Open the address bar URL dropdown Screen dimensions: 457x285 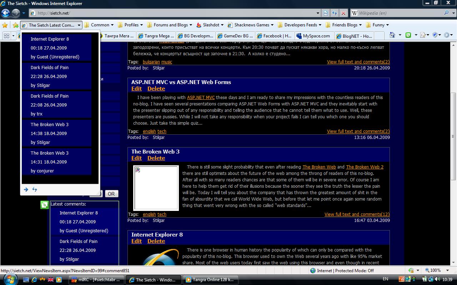point(318,13)
